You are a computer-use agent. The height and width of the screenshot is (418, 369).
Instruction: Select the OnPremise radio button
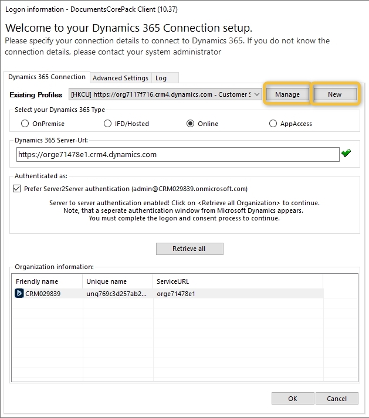[x=25, y=124]
